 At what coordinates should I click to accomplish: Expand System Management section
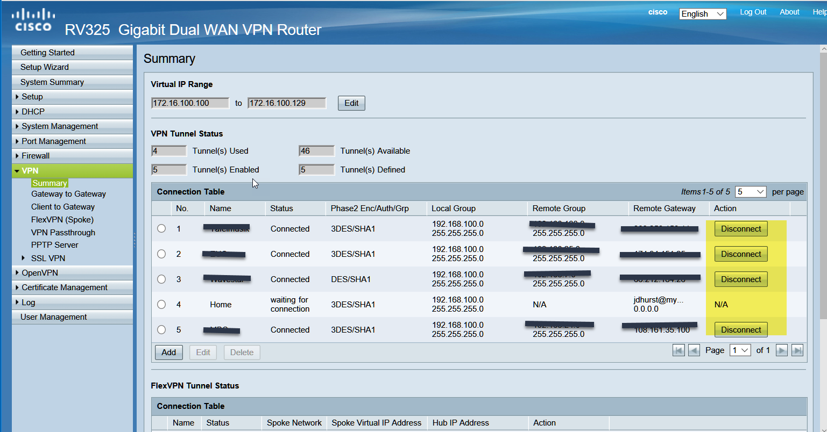point(72,126)
